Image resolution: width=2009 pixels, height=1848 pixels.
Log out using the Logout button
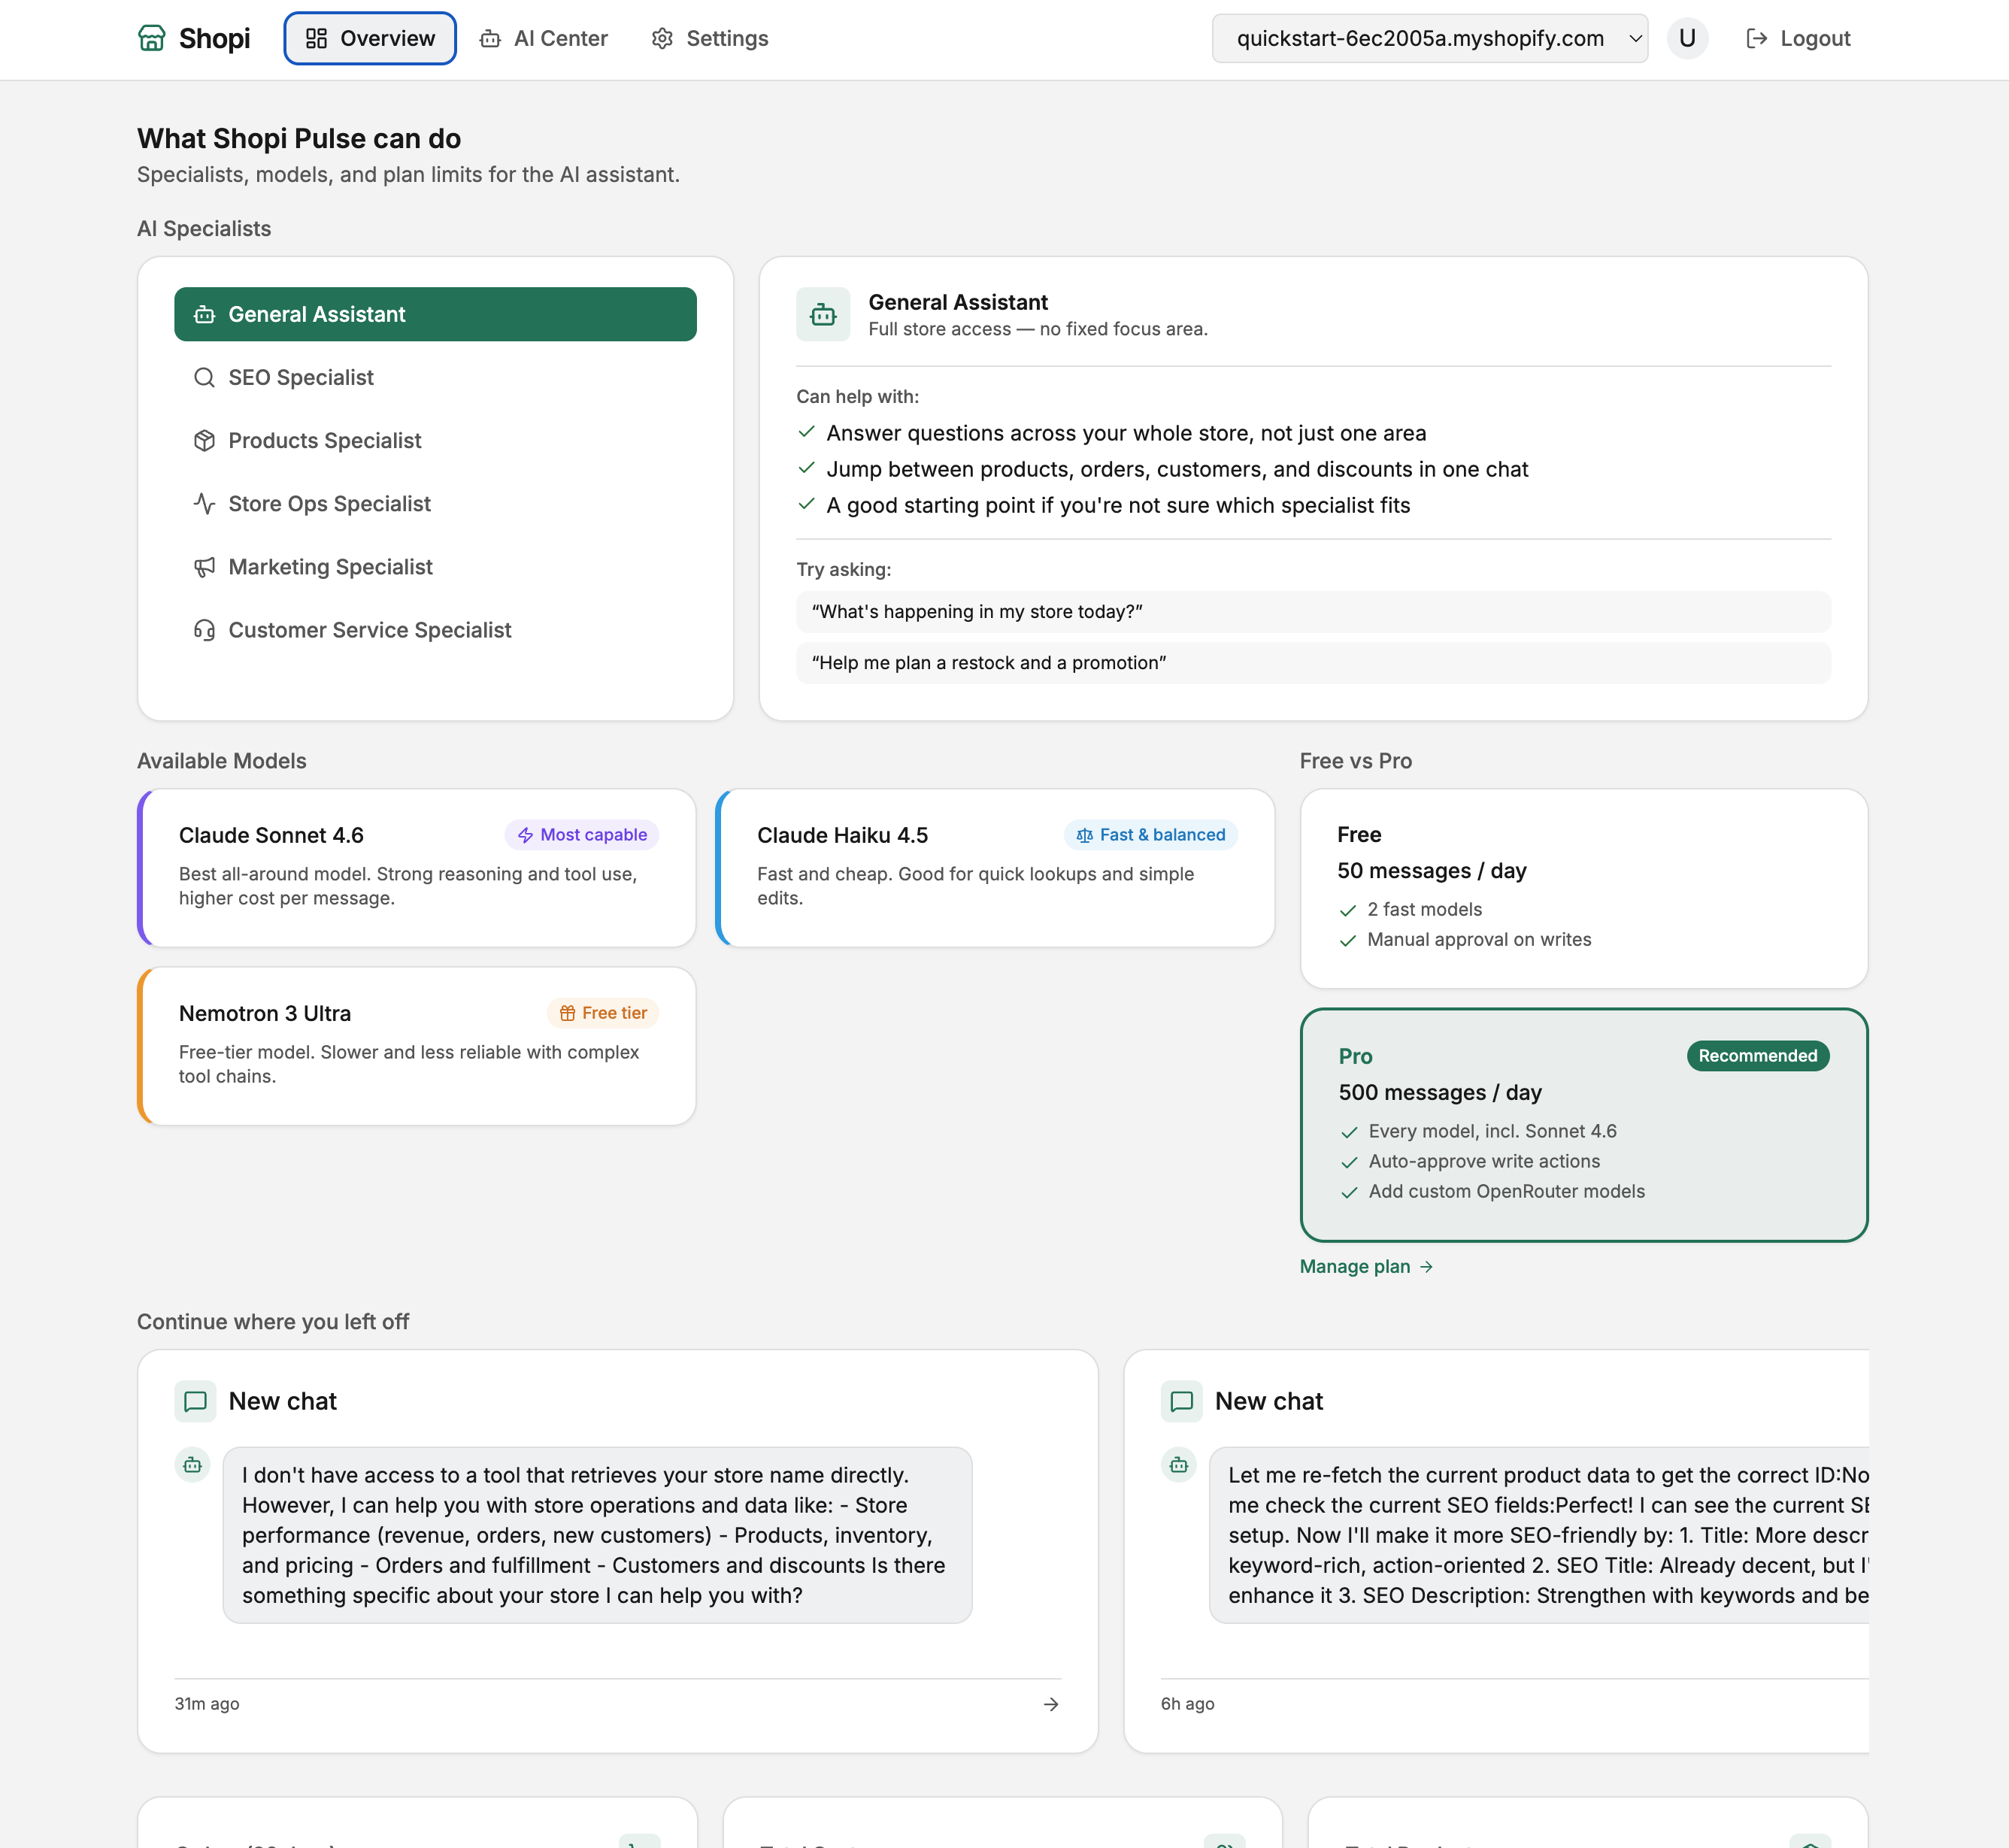point(1798,38)
